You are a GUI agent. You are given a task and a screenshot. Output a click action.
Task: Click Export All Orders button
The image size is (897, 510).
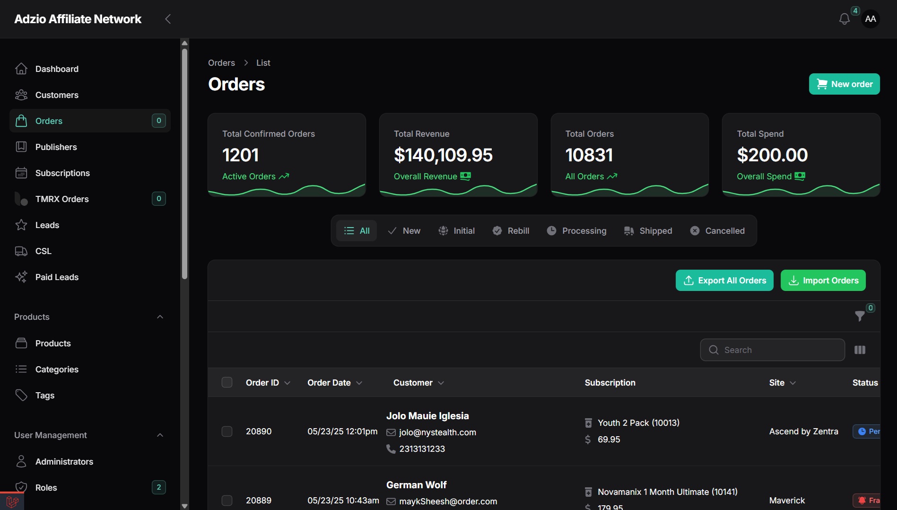pyautogui.click(x=724, y=281)
